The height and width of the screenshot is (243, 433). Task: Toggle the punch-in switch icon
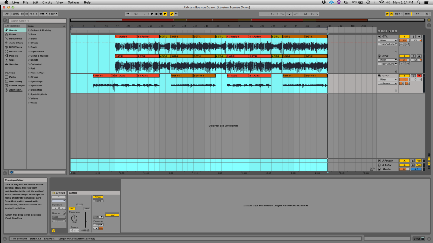click(x=282, y=14)
